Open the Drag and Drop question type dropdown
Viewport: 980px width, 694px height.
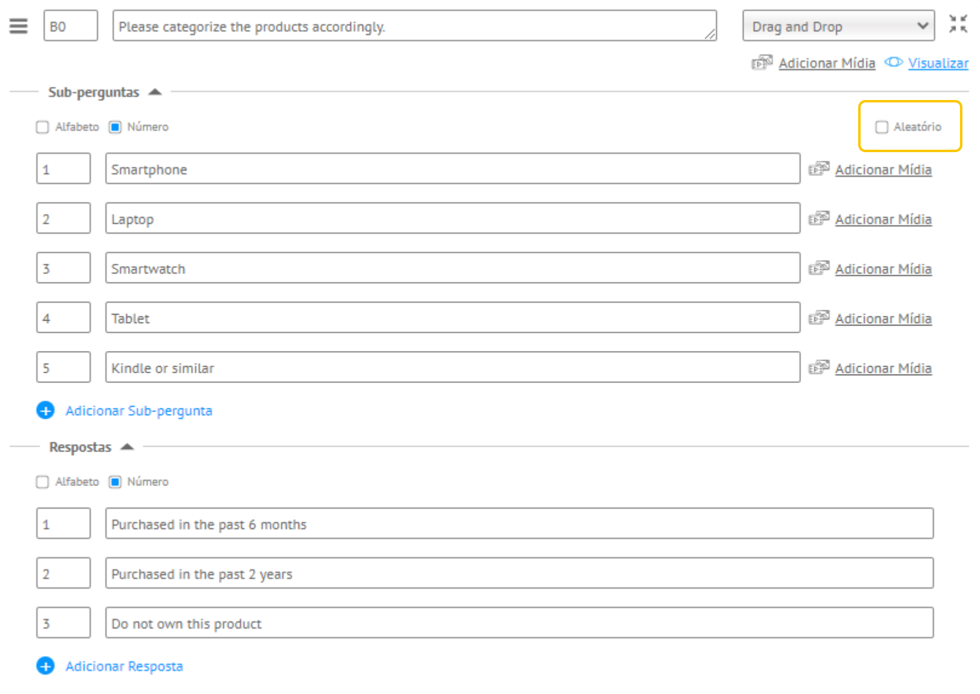[x=838, y=26]
